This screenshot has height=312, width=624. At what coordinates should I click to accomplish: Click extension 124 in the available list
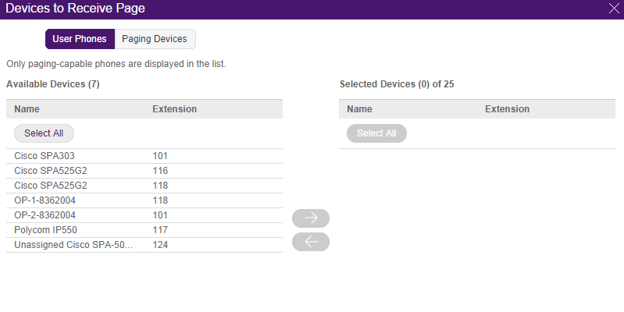[160, 245]
